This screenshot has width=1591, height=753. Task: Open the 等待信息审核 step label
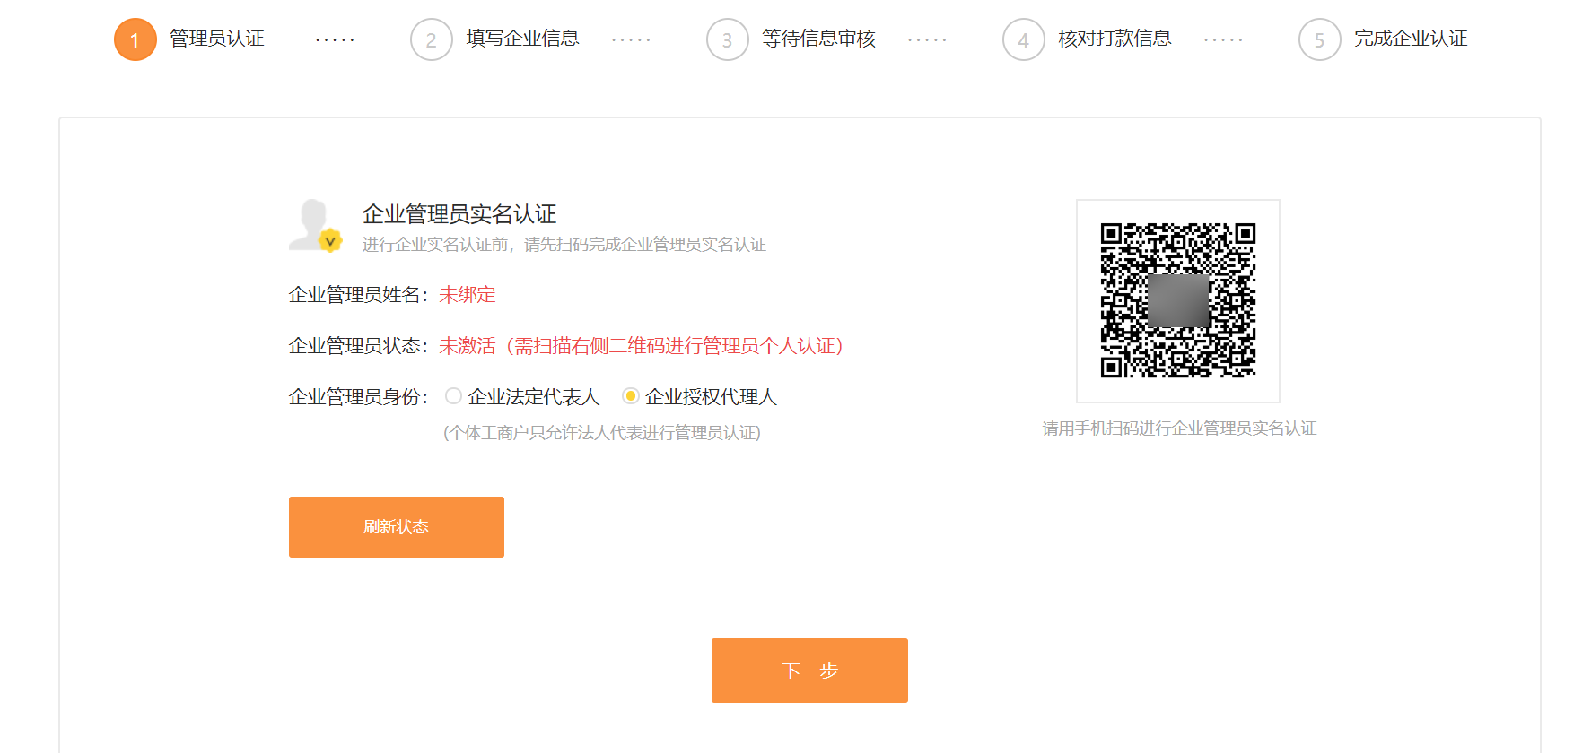[819, 39]
